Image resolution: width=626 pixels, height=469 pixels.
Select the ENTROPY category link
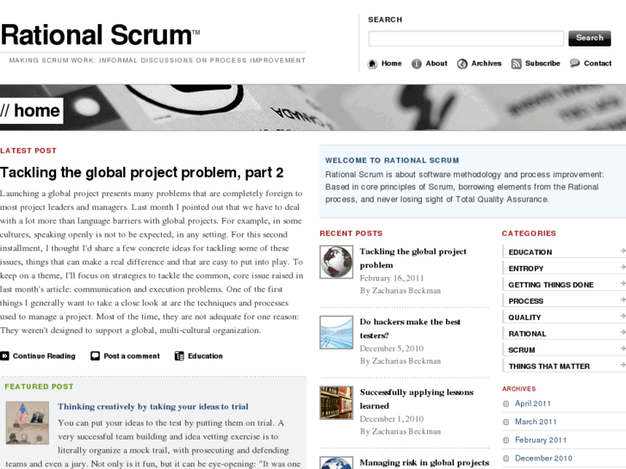(526, 268)
